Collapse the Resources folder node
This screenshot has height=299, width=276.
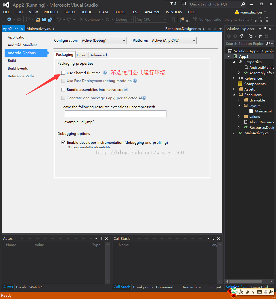pos(234,95)
